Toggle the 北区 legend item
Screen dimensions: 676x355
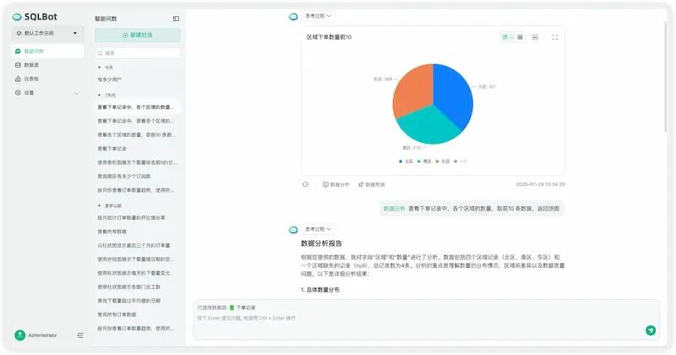[x=406, y=161]
